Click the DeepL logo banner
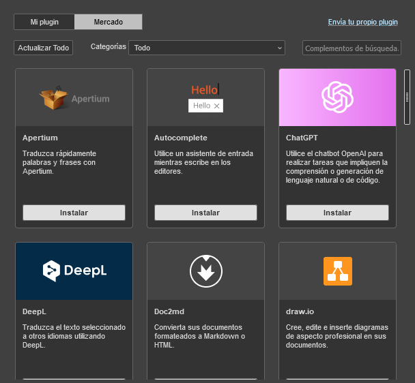The image size is (415, 383). [x=74, y=271]
